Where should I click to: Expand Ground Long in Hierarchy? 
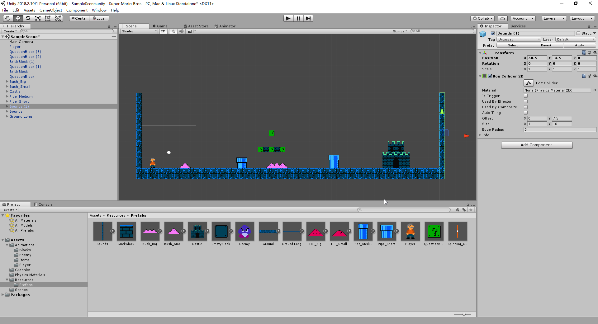pos(7,116)
